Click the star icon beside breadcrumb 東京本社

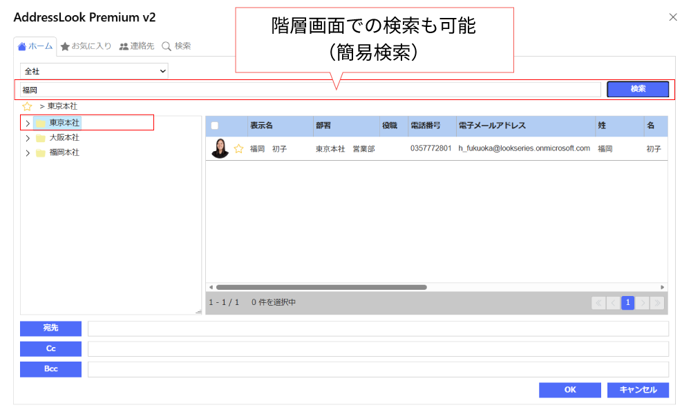[27, 106]
